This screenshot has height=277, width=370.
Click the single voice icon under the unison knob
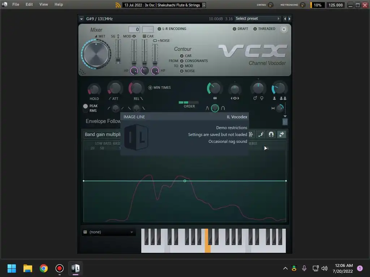[x=274, y=98]
